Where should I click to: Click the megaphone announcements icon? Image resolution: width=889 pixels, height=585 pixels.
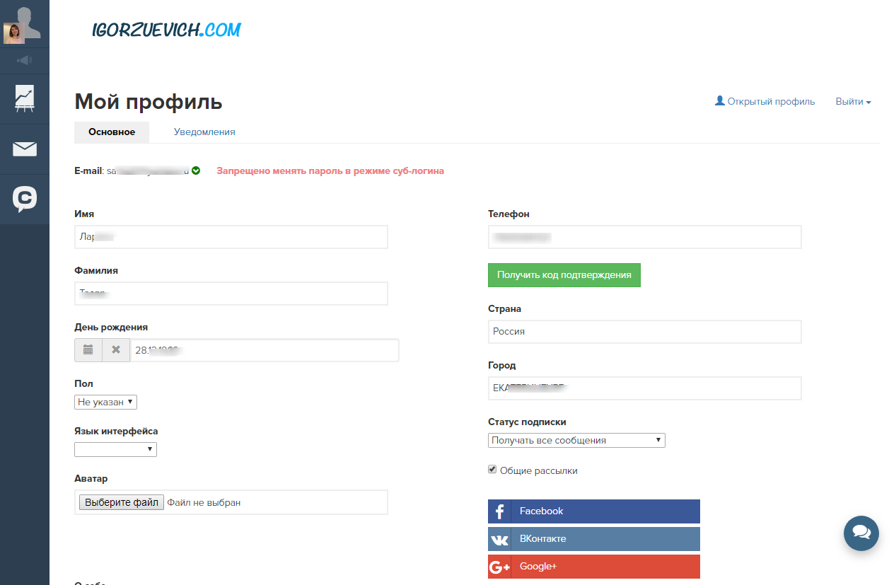pos(25,61)
